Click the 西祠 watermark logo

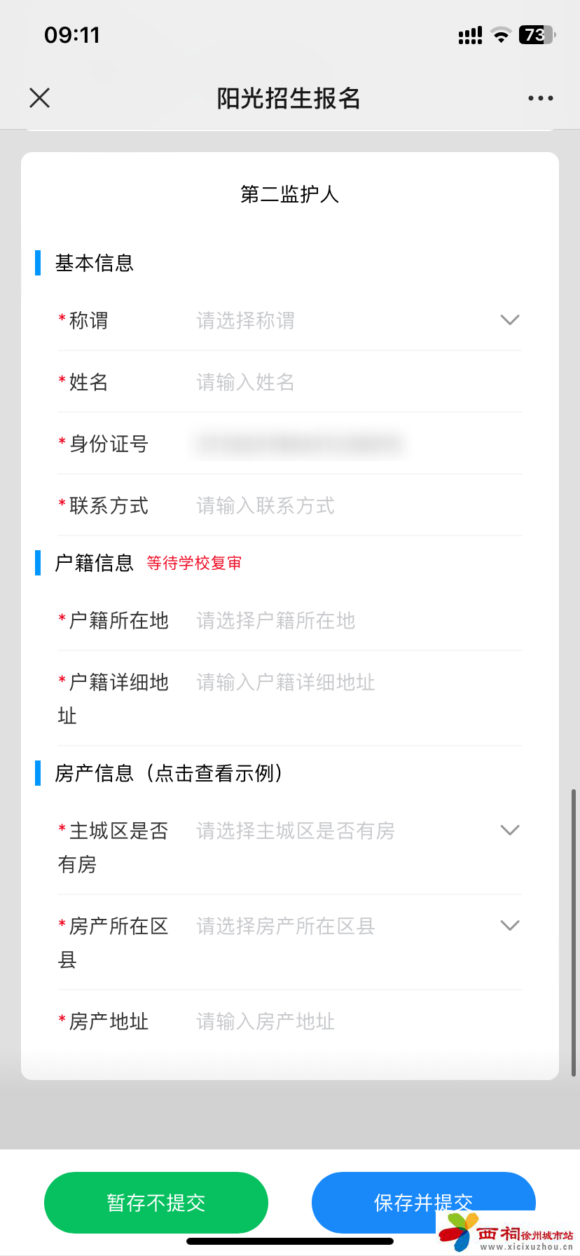pos(506,1231)
